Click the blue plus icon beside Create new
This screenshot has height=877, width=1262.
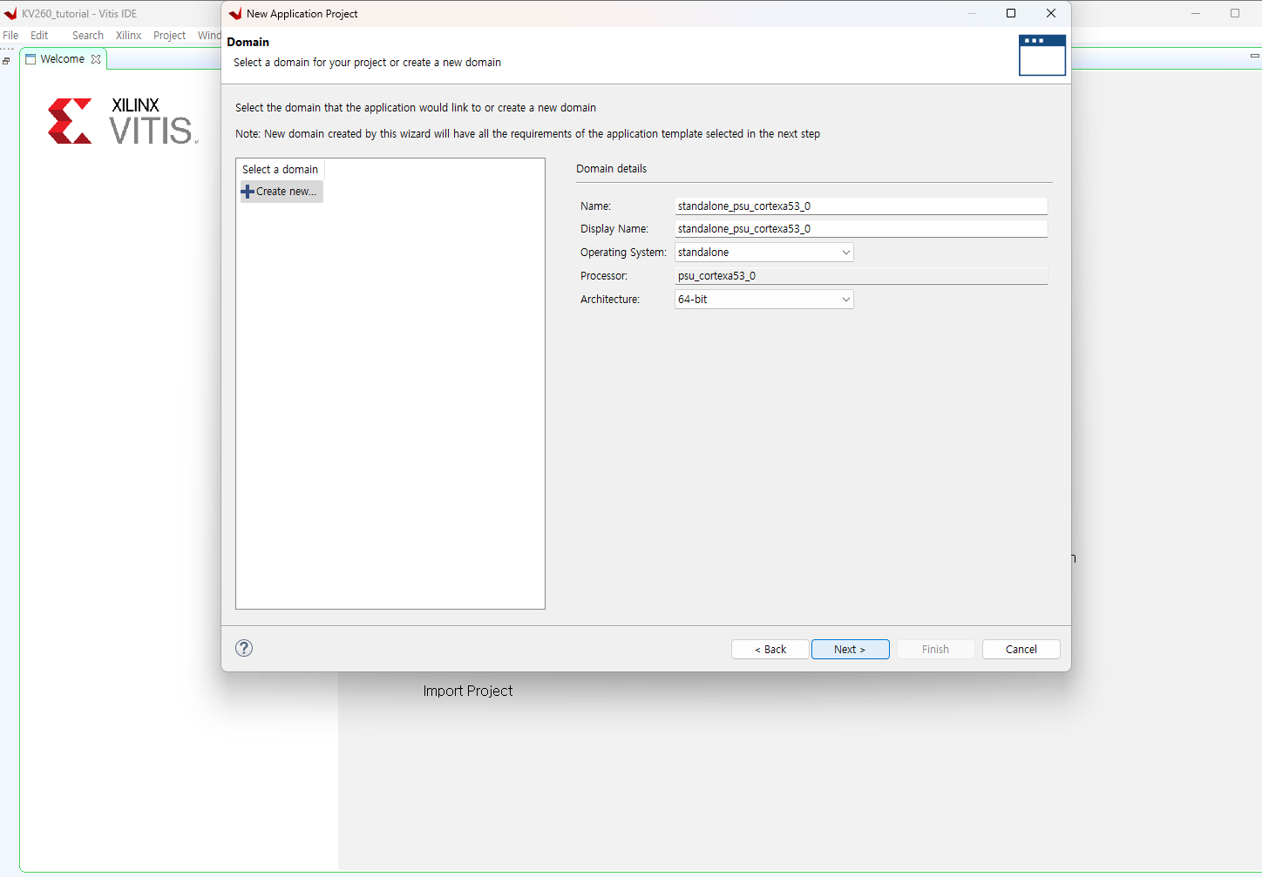coord(248,192)
